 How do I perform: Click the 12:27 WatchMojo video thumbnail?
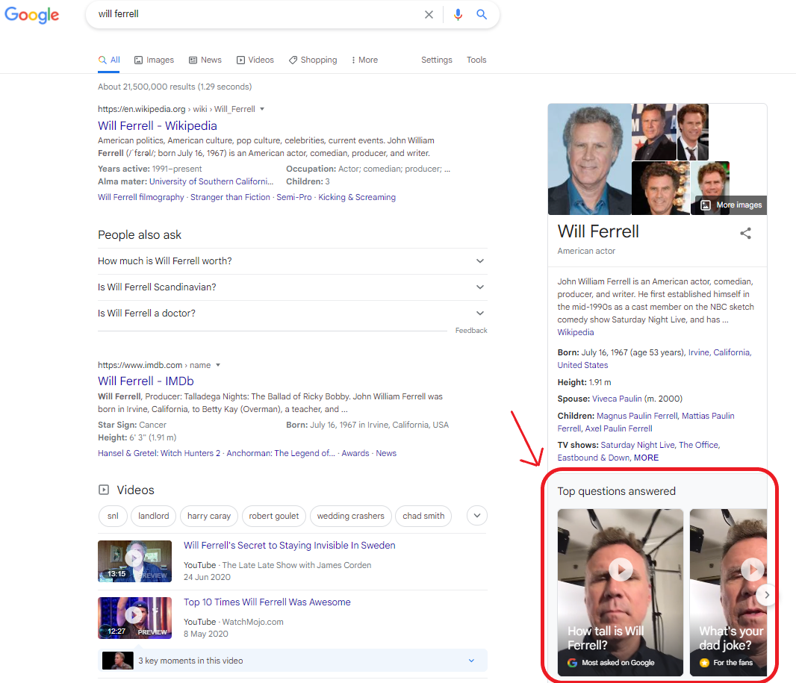click(x=134, y=618)
